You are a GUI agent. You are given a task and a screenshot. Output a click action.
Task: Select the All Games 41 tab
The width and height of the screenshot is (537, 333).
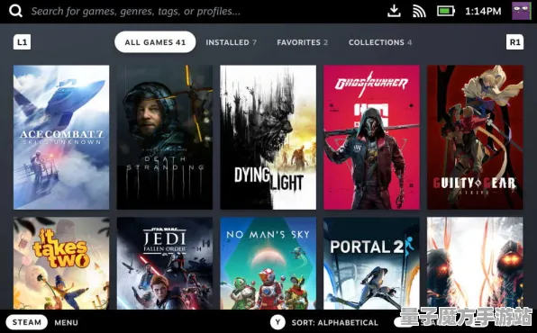(155, 42)
